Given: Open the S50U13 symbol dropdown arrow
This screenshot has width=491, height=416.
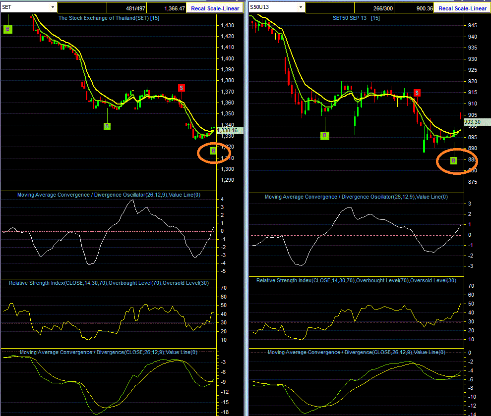Looking at the screenshot, I should pos(301,7).
